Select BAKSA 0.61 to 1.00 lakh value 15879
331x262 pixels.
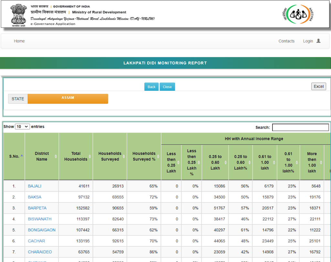[x=268, y=197]
